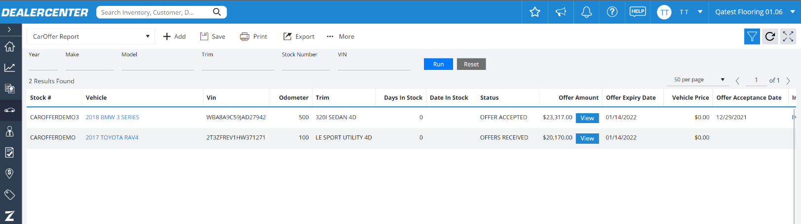The height and width of the screenshot is (224, 801).
Task: Toggle the filter funnel button
Action: [x=752, y=36]
